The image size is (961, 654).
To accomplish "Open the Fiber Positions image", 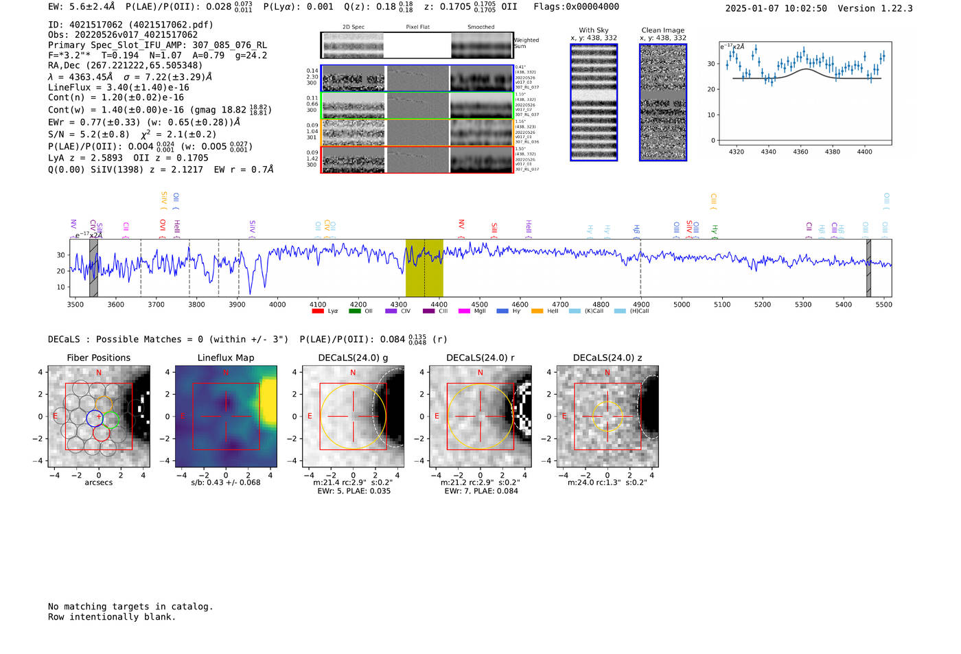I will point(99,416).
